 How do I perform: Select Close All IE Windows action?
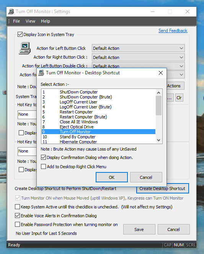[98, 122]
